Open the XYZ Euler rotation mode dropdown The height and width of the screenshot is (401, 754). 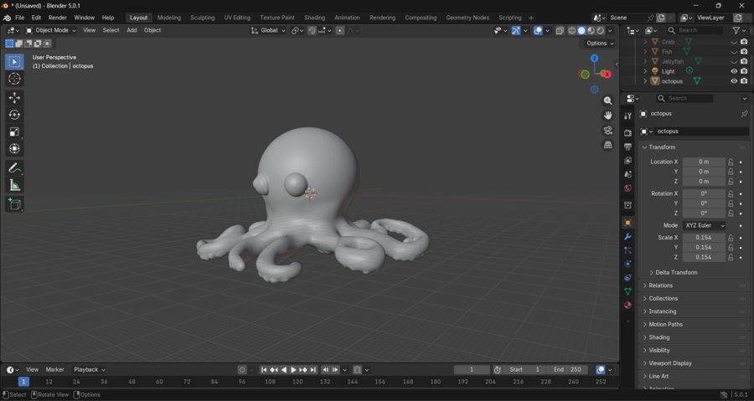(x=704, y=225)
